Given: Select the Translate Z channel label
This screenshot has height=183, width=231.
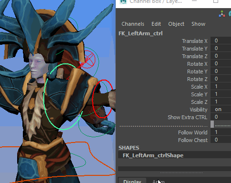Looking at the screenshot, I should tap(194, 56).
